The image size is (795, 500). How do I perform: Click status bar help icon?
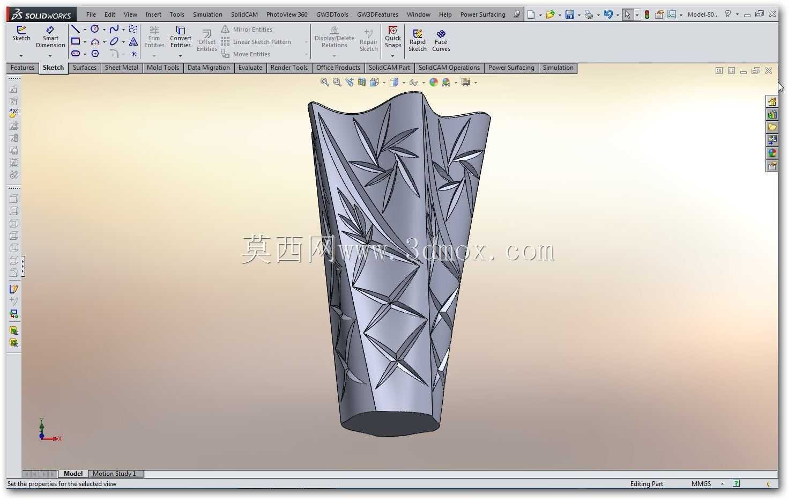coord(737,483)
